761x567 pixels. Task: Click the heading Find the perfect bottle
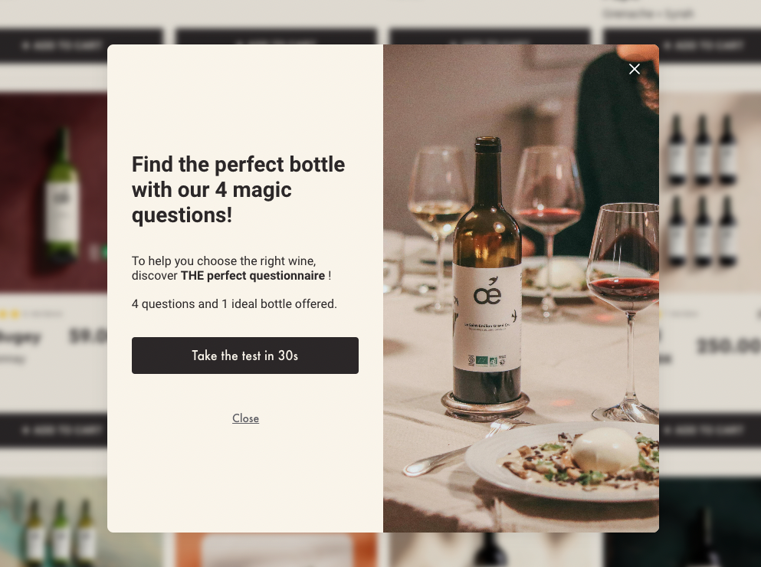click(x=238, y=189)
